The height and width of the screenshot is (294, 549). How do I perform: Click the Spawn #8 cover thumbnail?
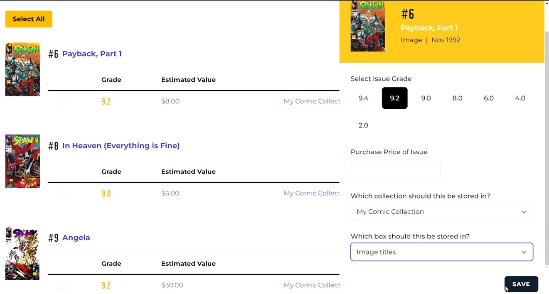22,161
